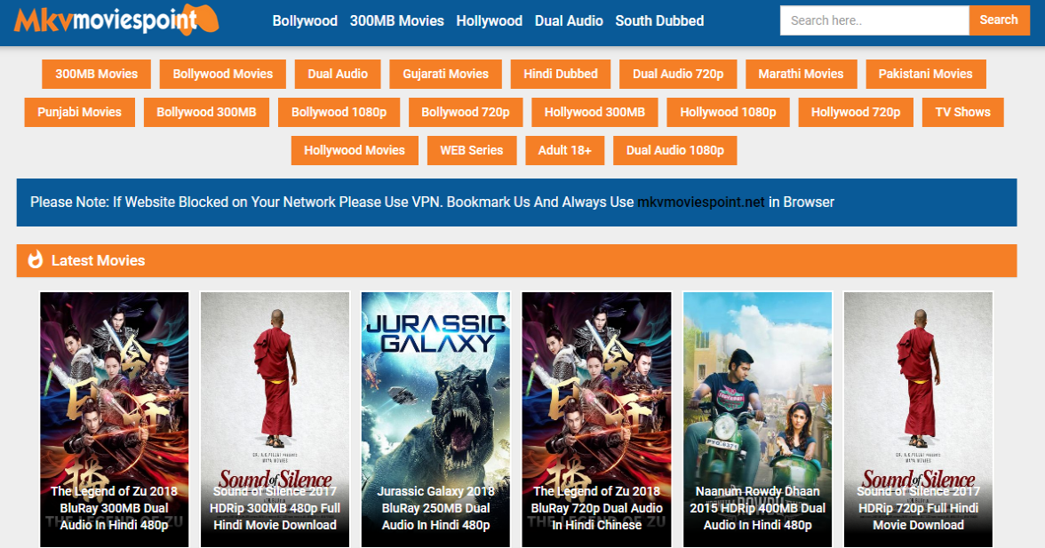Select Dual Audio 1080p category

click(x=674, y=150)
